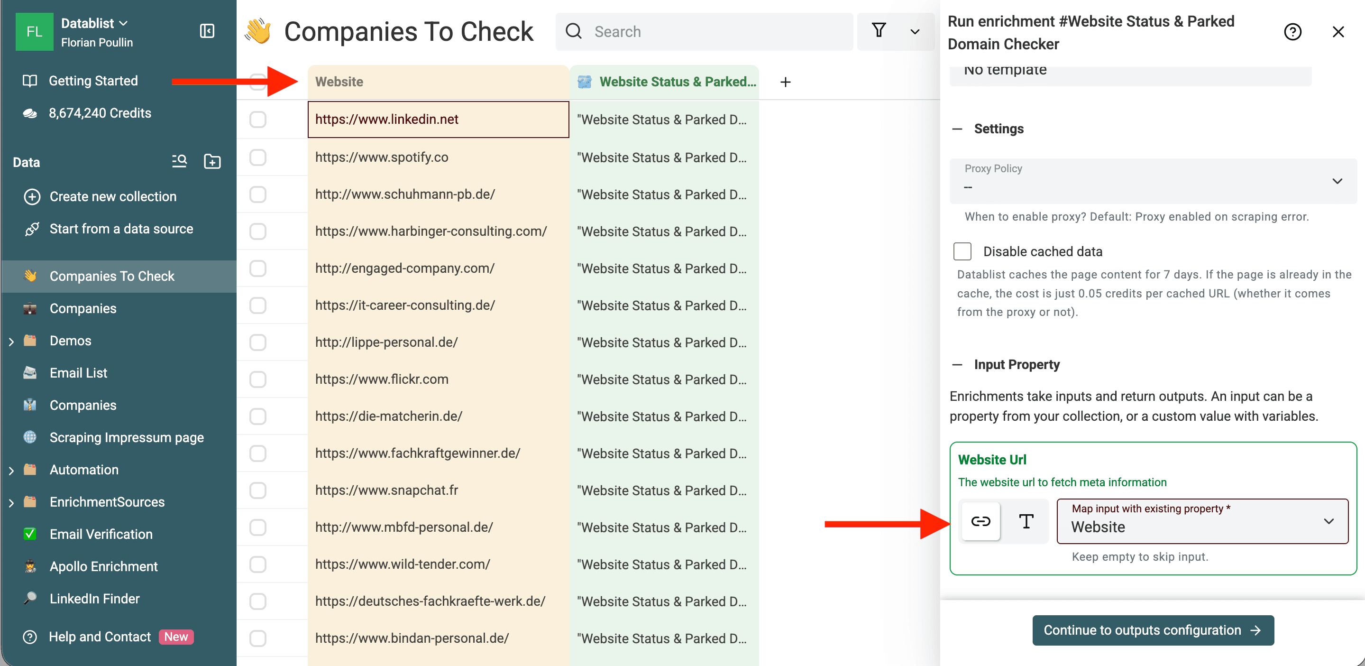Switch to the Email Verification collection

(x=101, y=534)
